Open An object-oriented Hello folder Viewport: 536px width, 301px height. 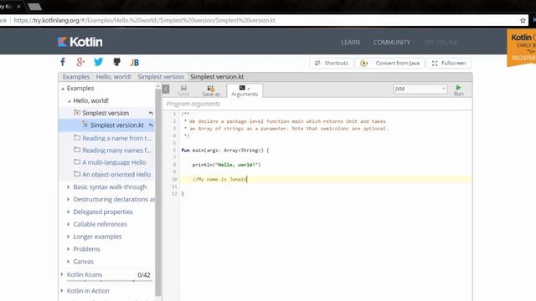[x=116, y=175]
